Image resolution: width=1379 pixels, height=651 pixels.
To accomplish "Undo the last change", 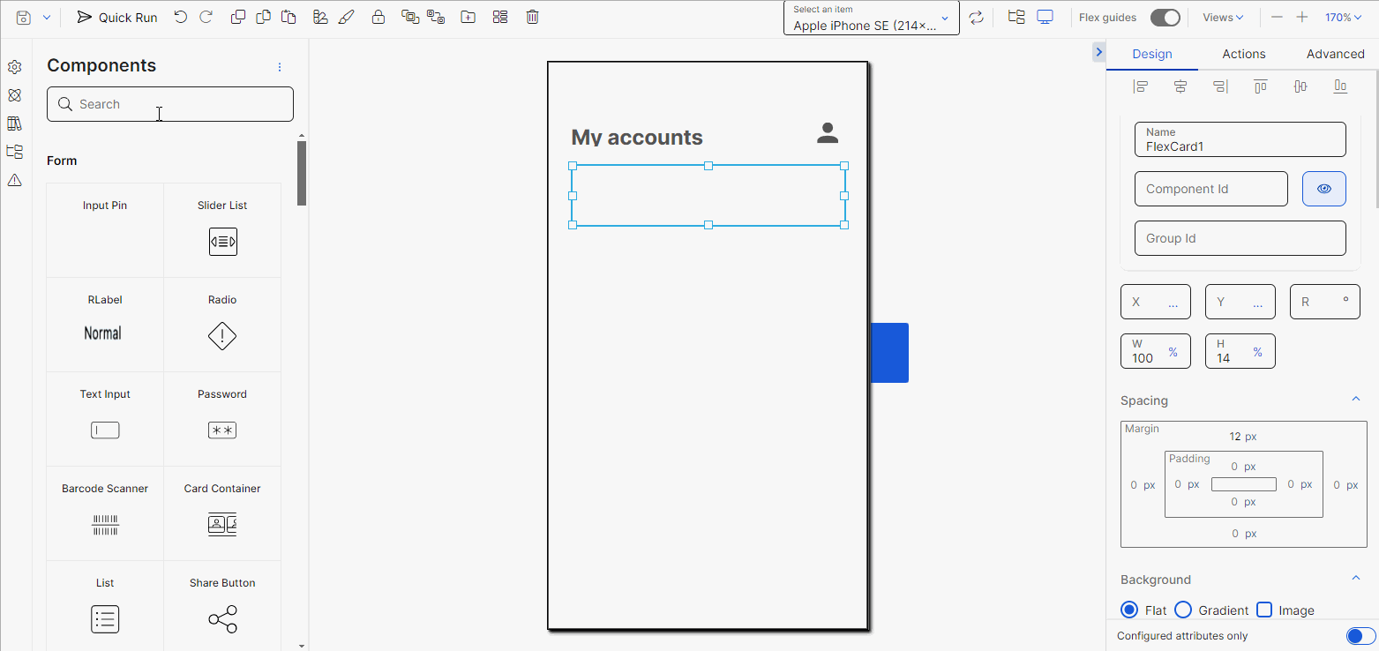I will (x=181, y=16).
